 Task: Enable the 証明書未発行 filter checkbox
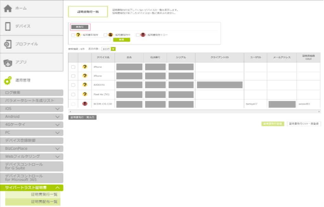coord(73,35)
